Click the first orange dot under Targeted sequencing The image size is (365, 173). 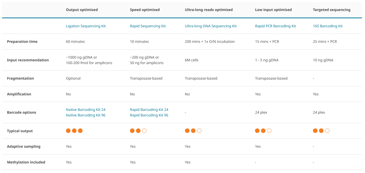point(315,131)
